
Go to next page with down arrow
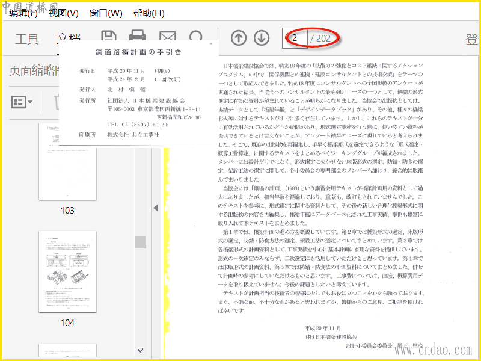click(262, 38)
